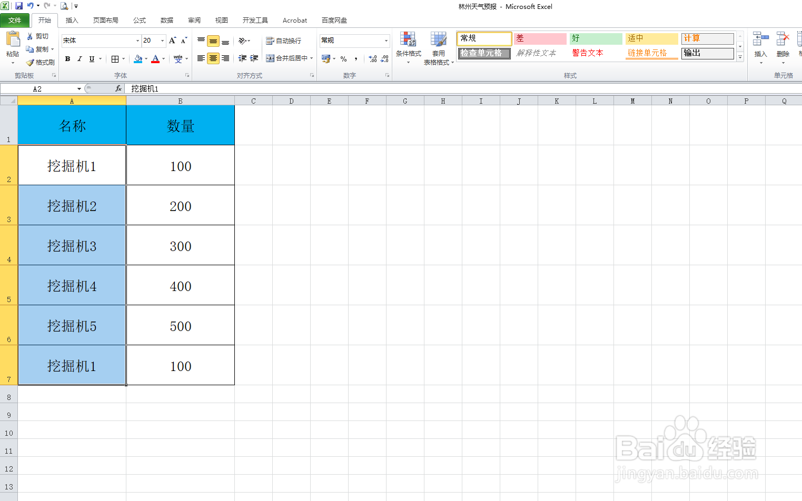Apply the fill color bucket
This screenshot has width=802, height=501.
[138, 59]
